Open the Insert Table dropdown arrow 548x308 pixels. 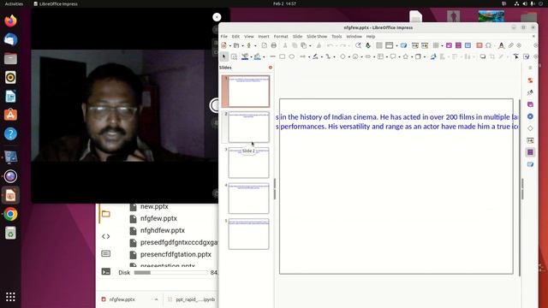point(442,45)
